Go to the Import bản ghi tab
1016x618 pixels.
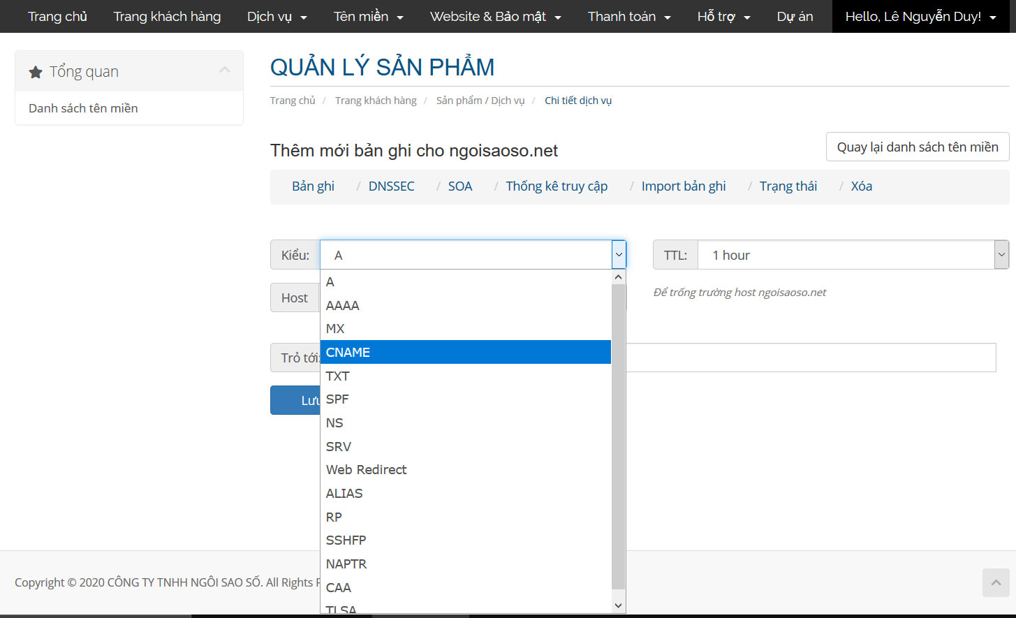click(x=683, y=186)
